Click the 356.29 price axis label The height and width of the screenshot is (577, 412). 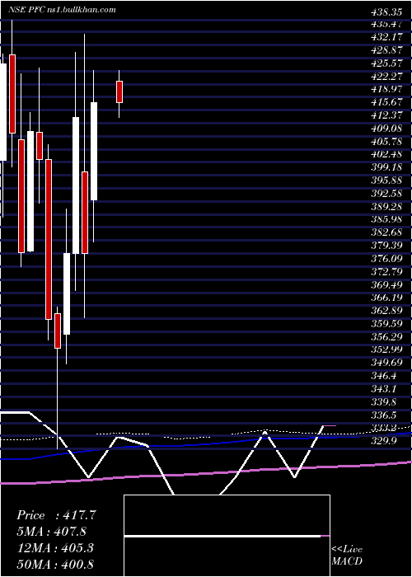388,336
